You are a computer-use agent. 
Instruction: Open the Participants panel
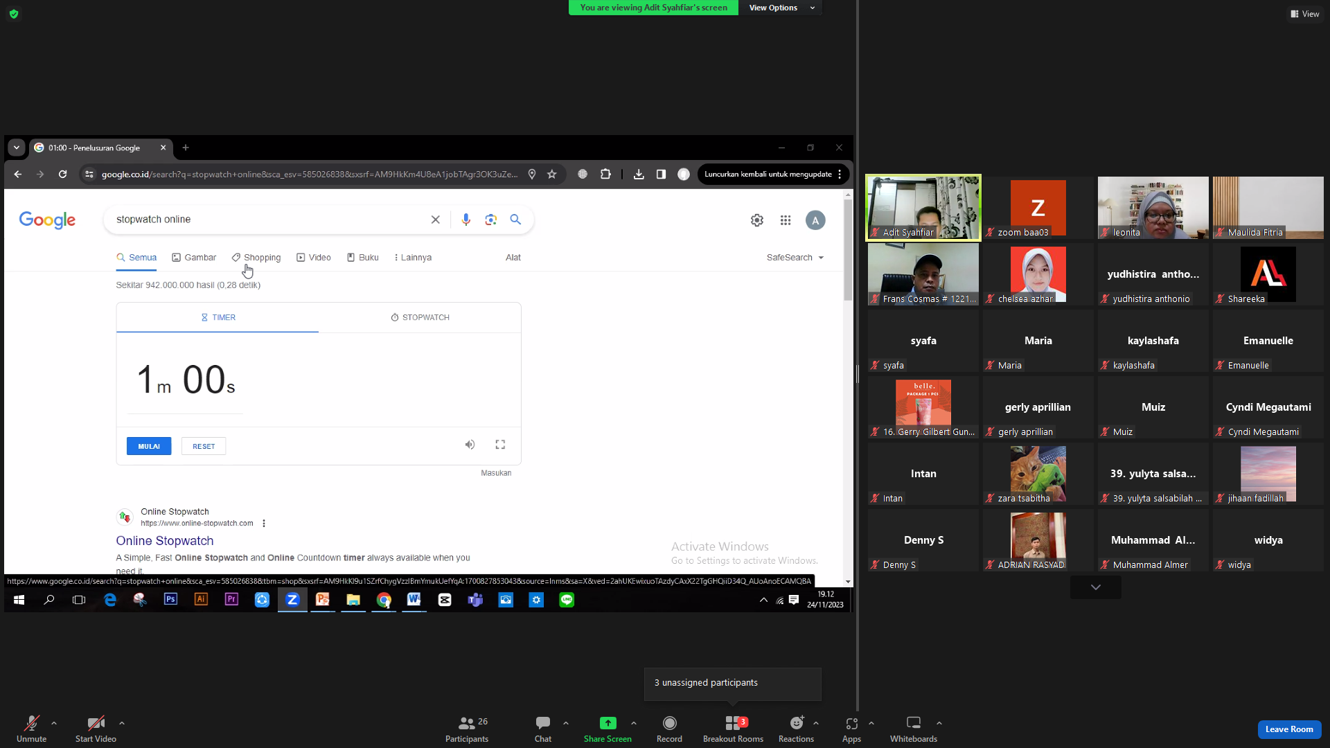(x=467, y=729)
